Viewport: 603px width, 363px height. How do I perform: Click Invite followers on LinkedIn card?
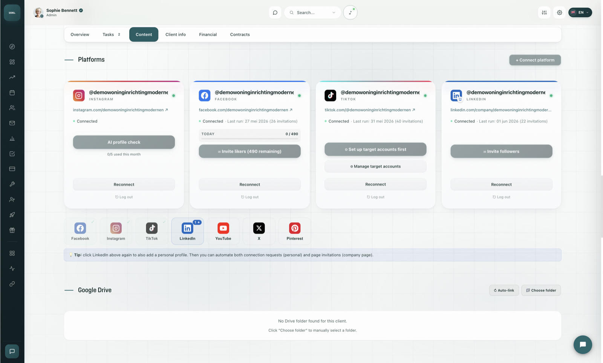coord(501,151)
